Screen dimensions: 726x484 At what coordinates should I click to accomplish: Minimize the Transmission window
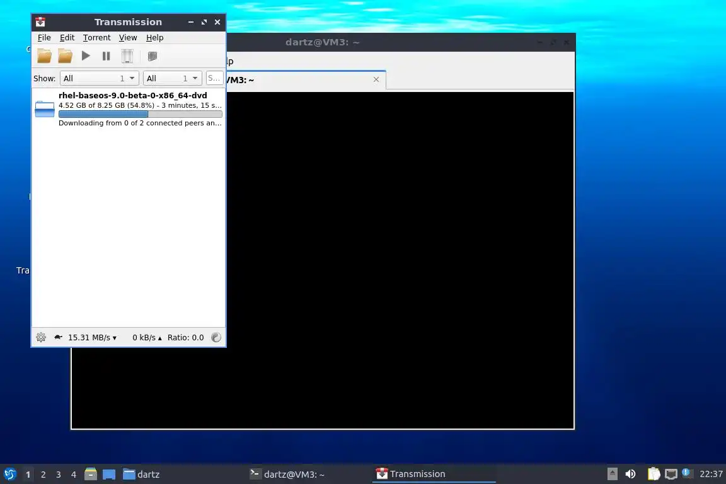pyautogui.click(x=191, y=22)
